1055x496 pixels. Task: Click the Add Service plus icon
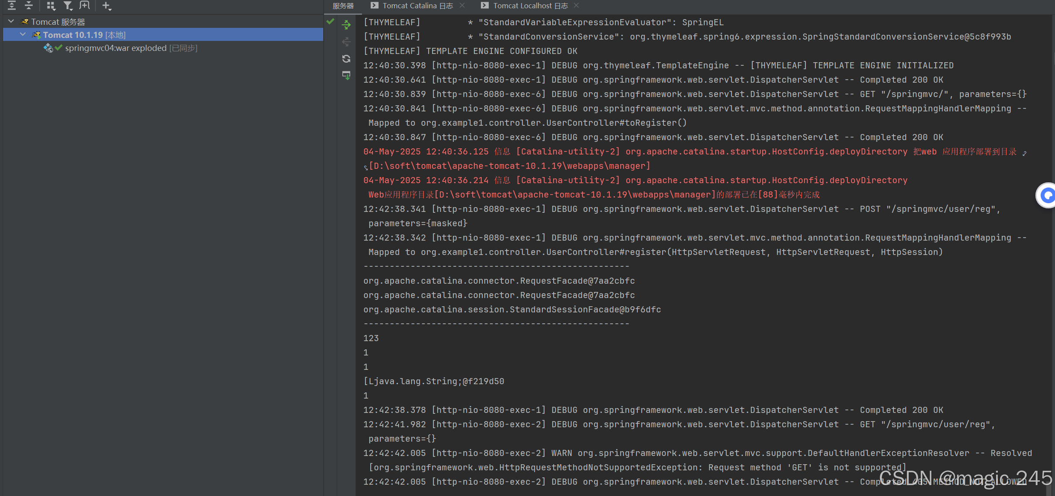pos(106,6)
